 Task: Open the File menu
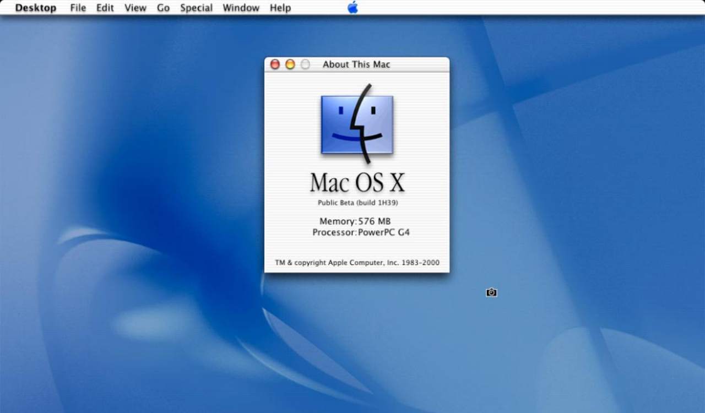coord(78,8)
